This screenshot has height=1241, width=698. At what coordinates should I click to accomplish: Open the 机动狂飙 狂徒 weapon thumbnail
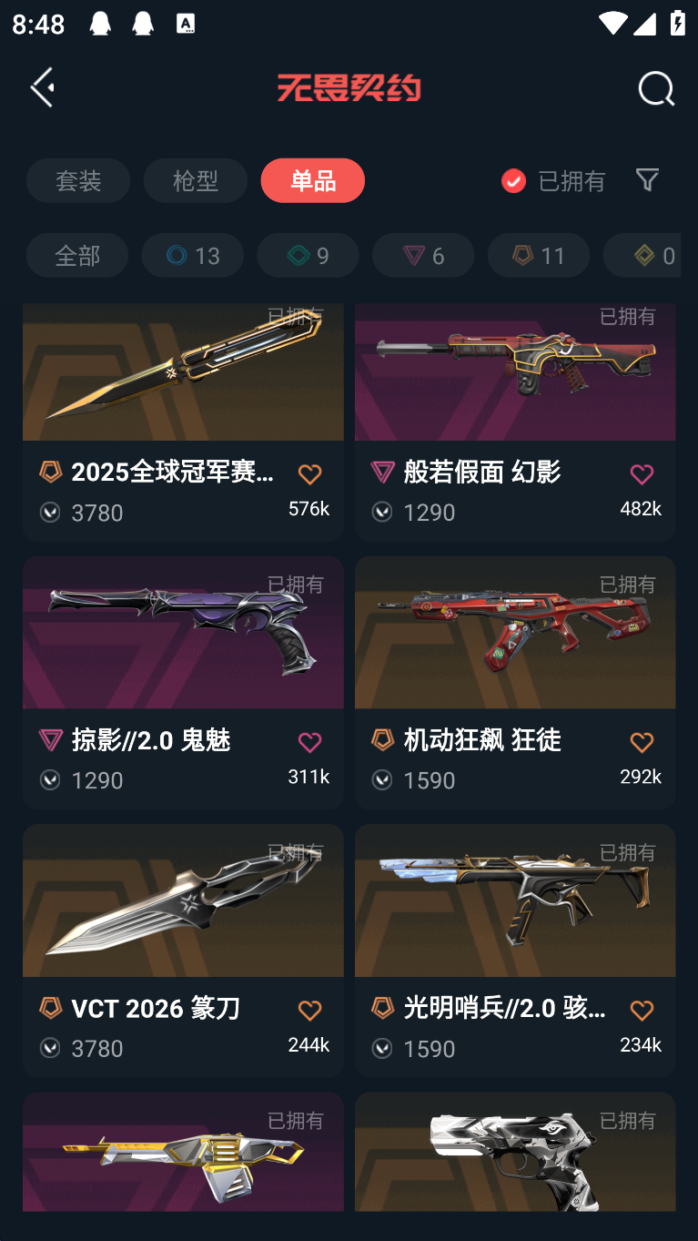pyautogui.click(x=515, y=633)
